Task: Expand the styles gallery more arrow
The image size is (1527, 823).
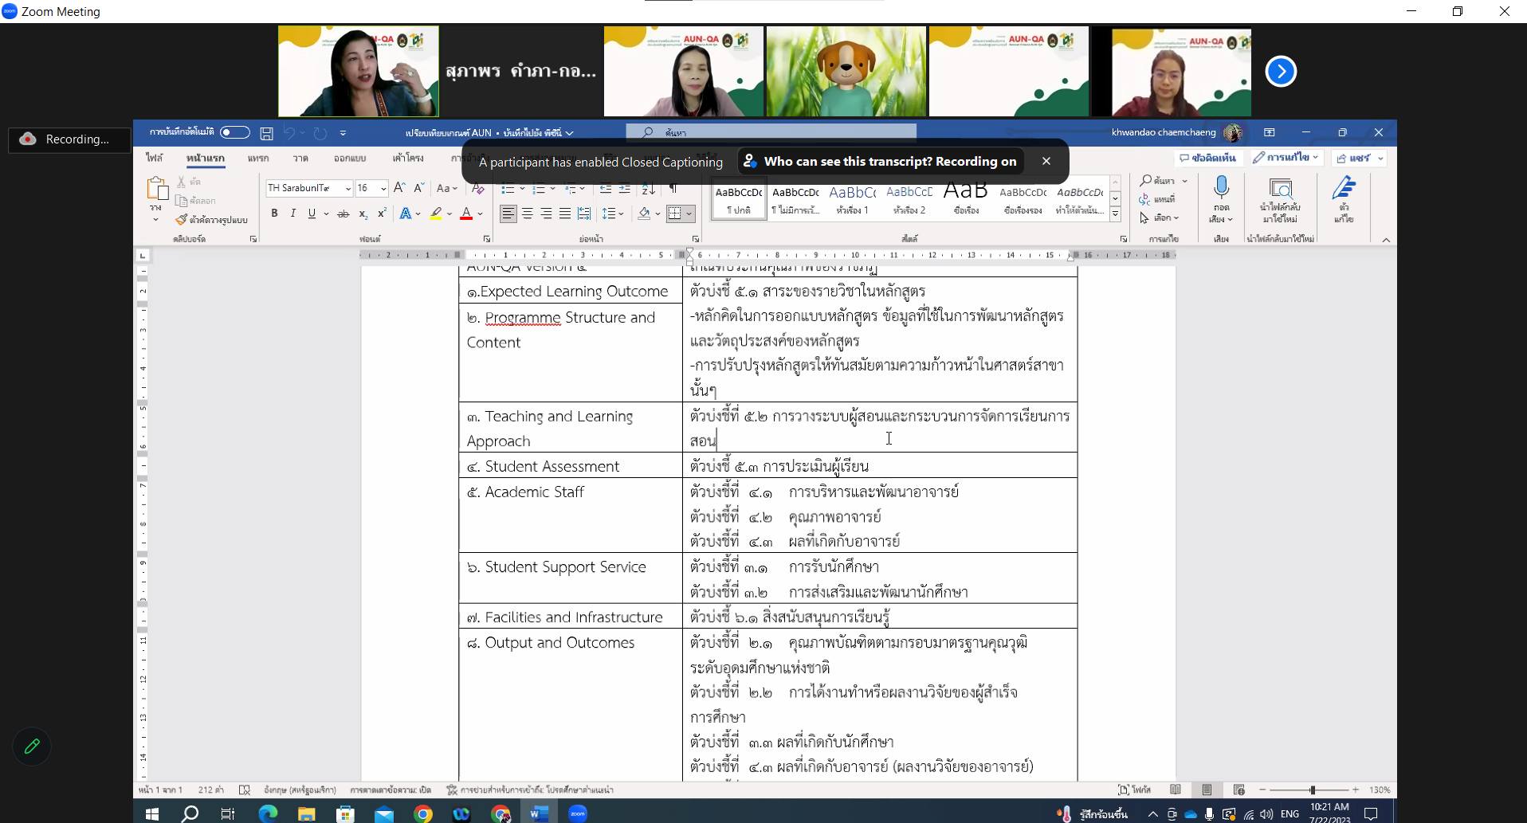Action: coord(1115,215)
